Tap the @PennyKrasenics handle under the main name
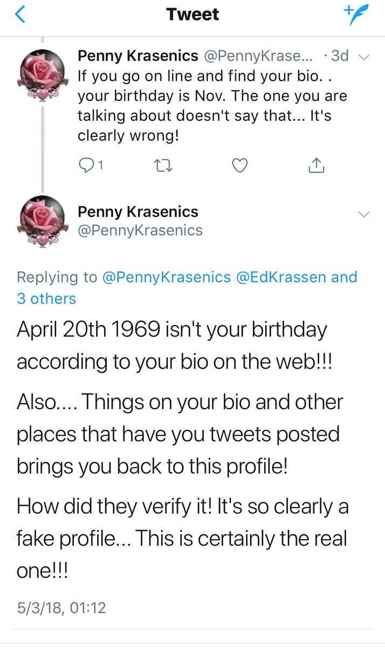The width and height of the screenshot is (385, 647). [140, 231]
